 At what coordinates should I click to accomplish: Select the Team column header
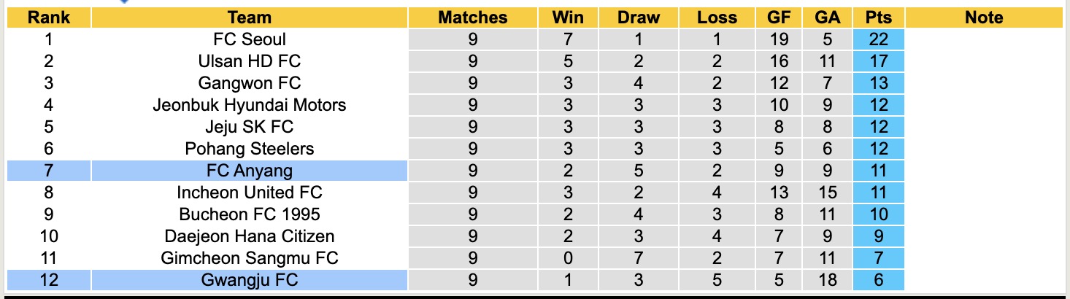pos(249,18)
